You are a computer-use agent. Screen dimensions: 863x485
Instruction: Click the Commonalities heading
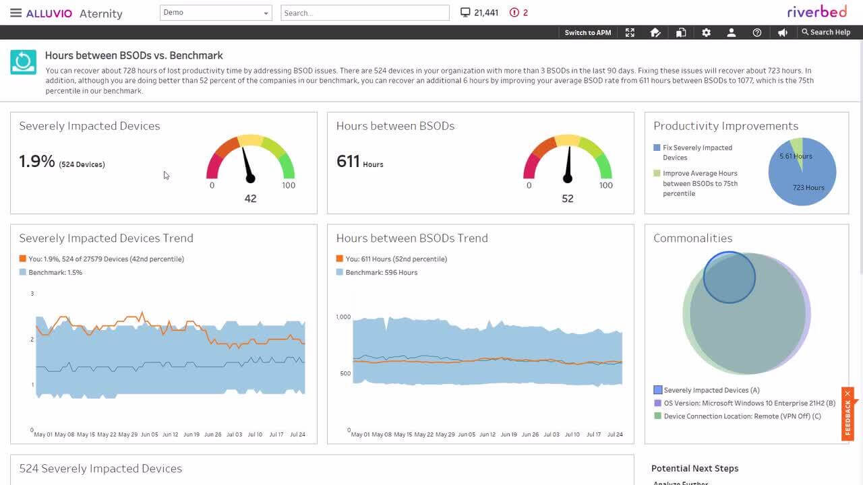point(692,238)
